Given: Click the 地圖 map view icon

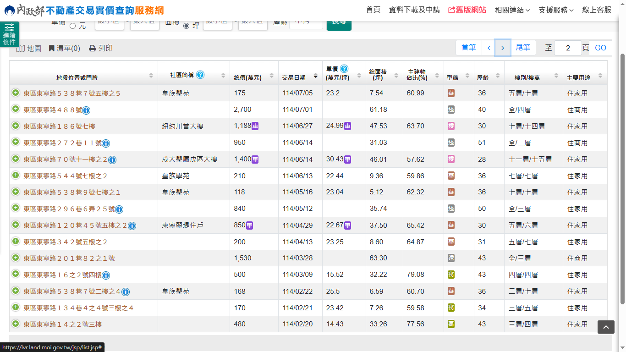Looking at the screenshot, I should point(21,49).
